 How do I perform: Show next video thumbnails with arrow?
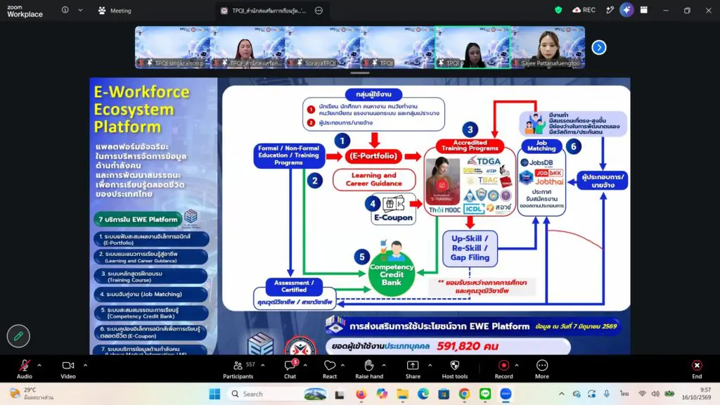pos(599,47)
